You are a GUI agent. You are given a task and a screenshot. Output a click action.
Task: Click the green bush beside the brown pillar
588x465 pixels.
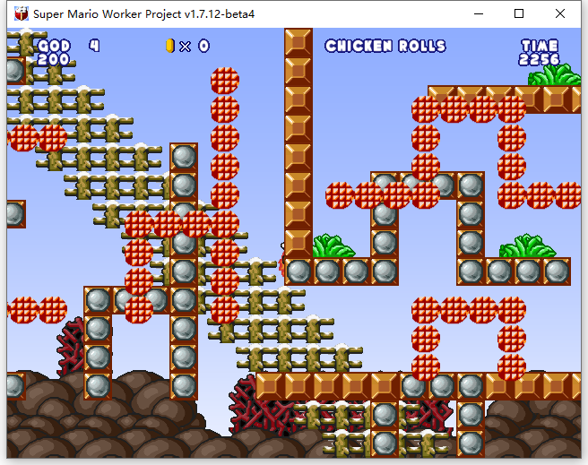pyautogui.click(x=333, y=246)
